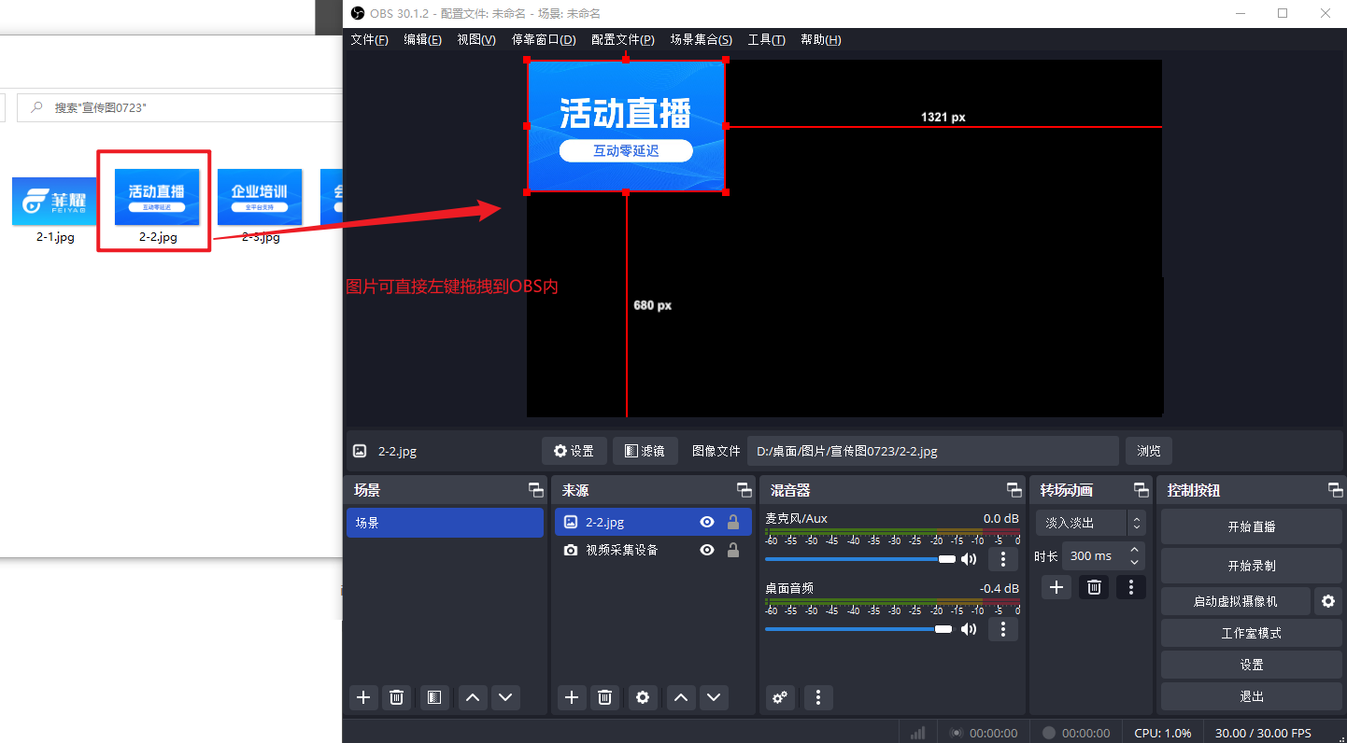Open transition properties three-dot menu
1347x743 pixels.
tap(1130, 587)
